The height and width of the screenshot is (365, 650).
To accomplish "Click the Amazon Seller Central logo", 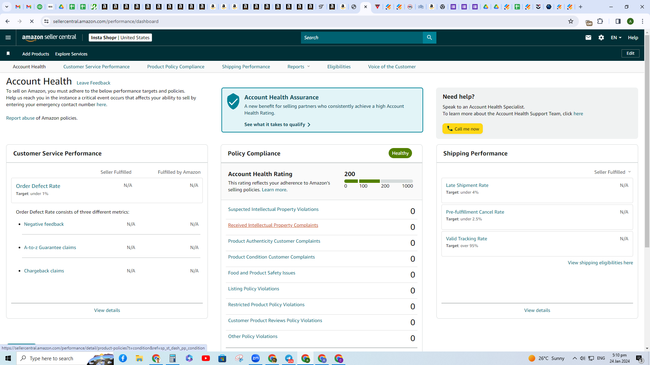I will [x=49, y=38].
